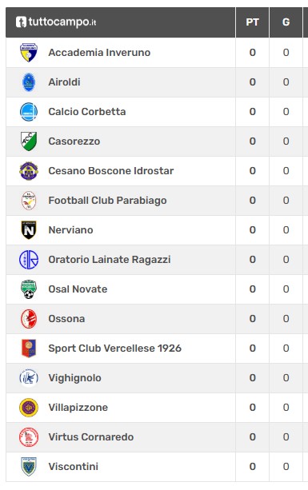Click the Nerviano black N crest

(29, 230)
